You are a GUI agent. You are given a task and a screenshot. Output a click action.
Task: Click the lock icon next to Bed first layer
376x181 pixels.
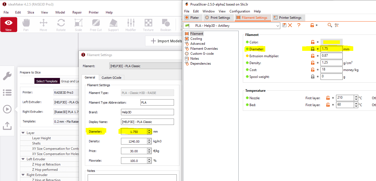click(x=328, y=105)
